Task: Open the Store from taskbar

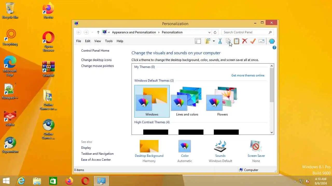Action: click(53, 181)
